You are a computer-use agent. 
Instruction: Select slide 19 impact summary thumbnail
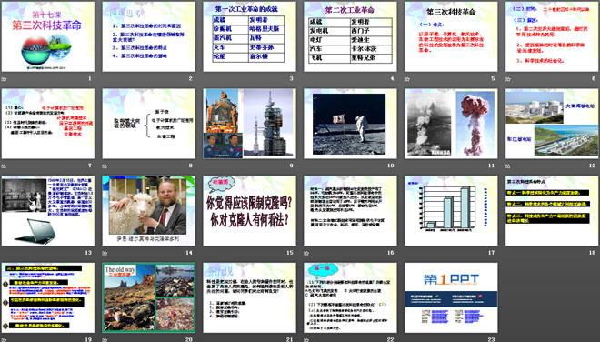tap(48, 297)
